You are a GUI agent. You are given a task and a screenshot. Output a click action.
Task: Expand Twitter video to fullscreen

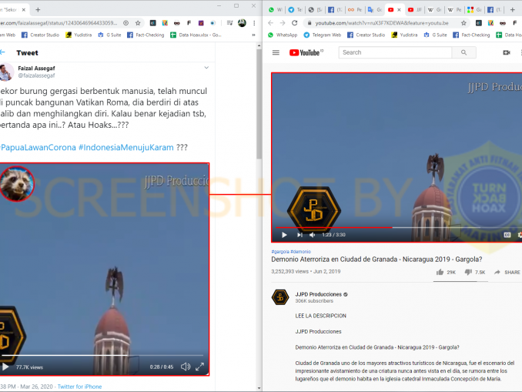point(199,367)
